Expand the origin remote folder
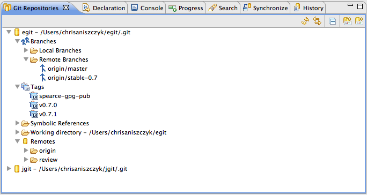Screen dimensions: 367x195 click(x=26, y=151)
